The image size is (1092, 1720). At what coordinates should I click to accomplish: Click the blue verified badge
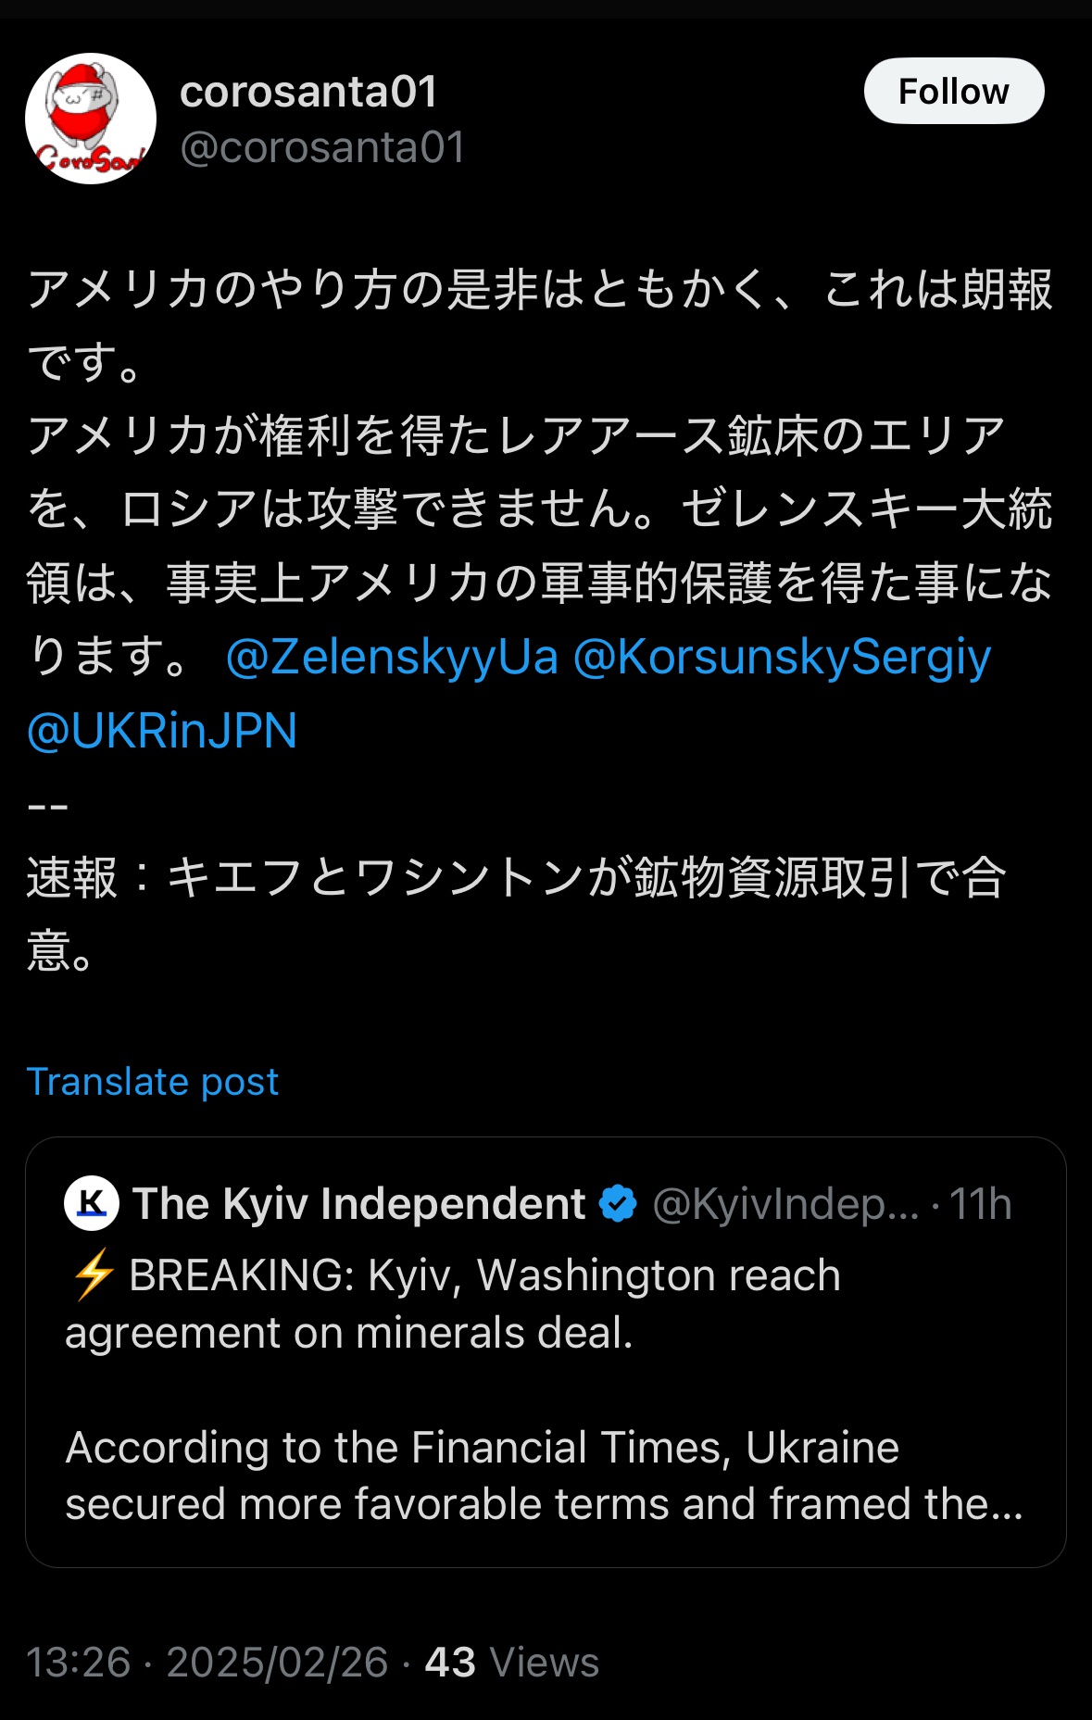coord(618,1203)
